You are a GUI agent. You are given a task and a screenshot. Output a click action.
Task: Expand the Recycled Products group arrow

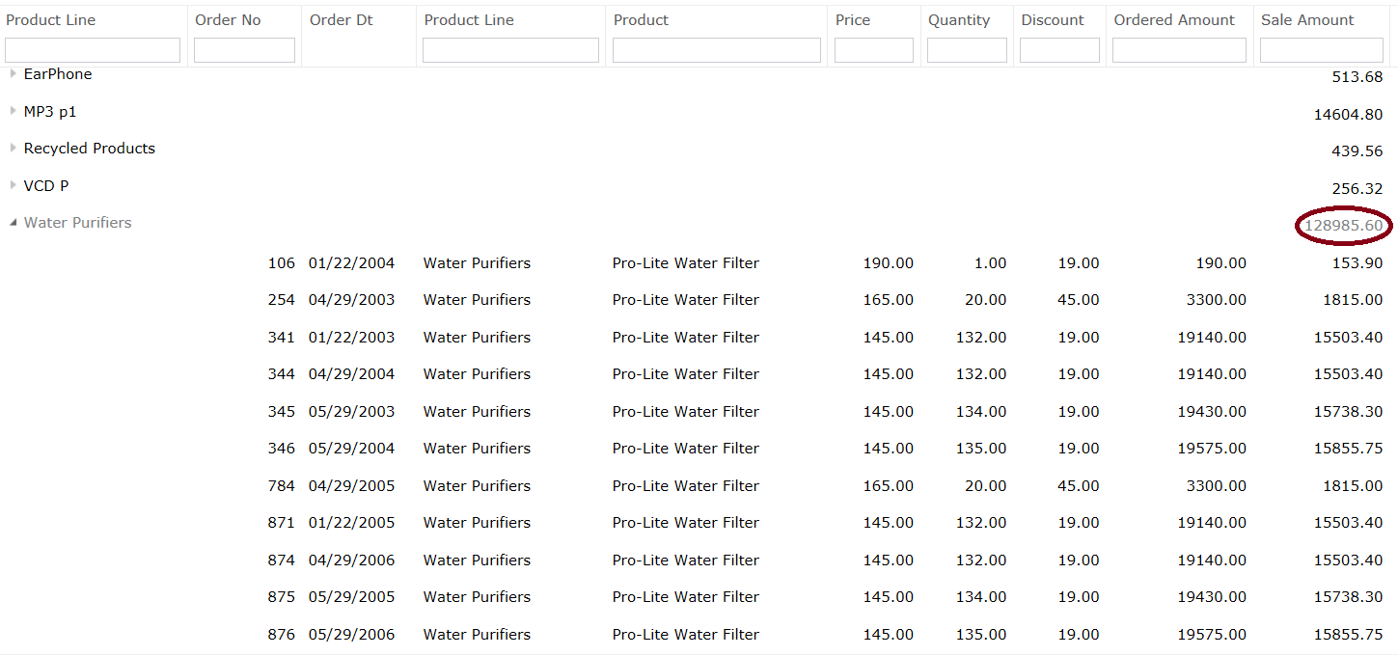[13, 148]
